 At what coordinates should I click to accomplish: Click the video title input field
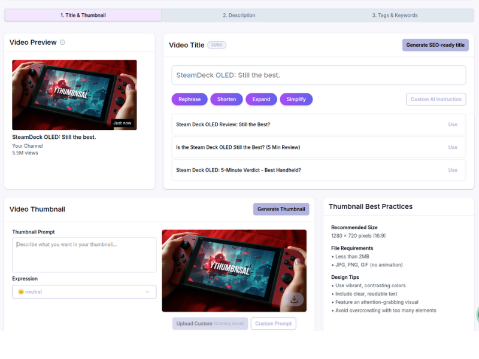[x=319, y=75]
